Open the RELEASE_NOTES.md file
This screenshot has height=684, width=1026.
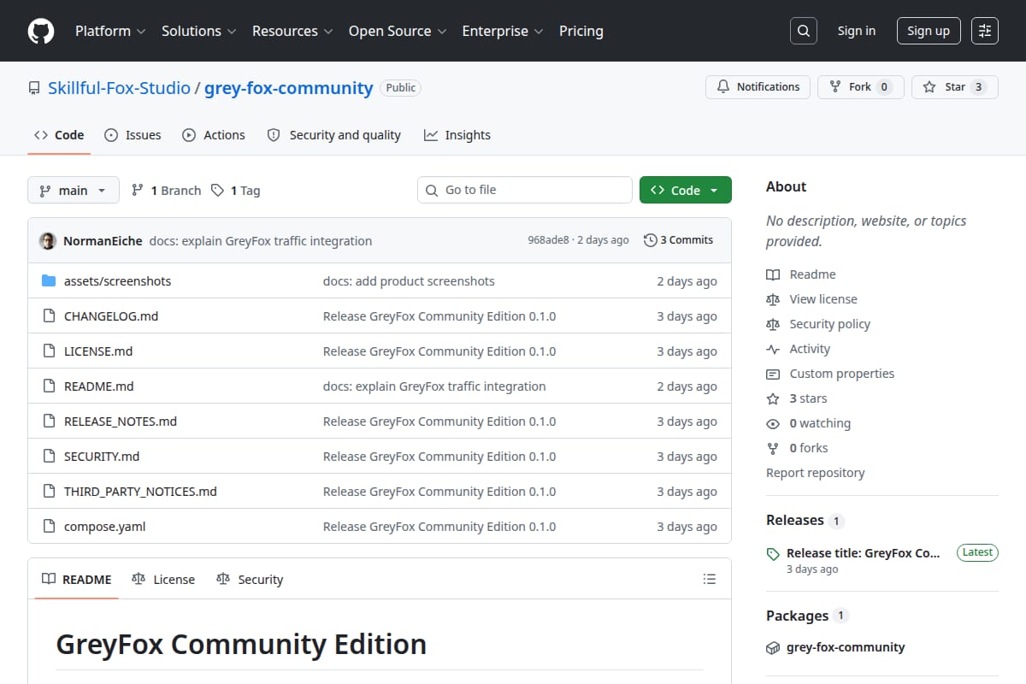(x=121, y=422)
